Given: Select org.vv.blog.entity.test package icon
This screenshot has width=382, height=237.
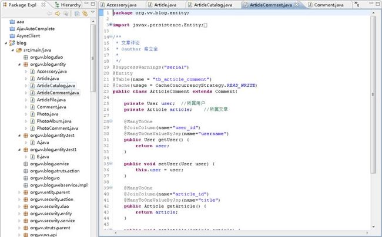Looking at the screenshot, I should [26, 136].
